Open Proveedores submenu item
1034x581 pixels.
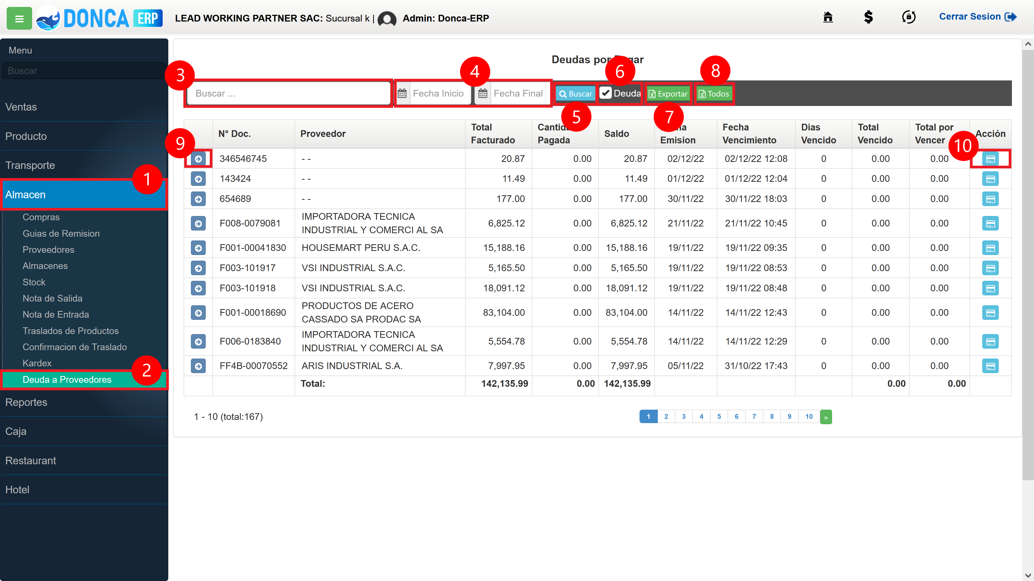coord(48,250)
